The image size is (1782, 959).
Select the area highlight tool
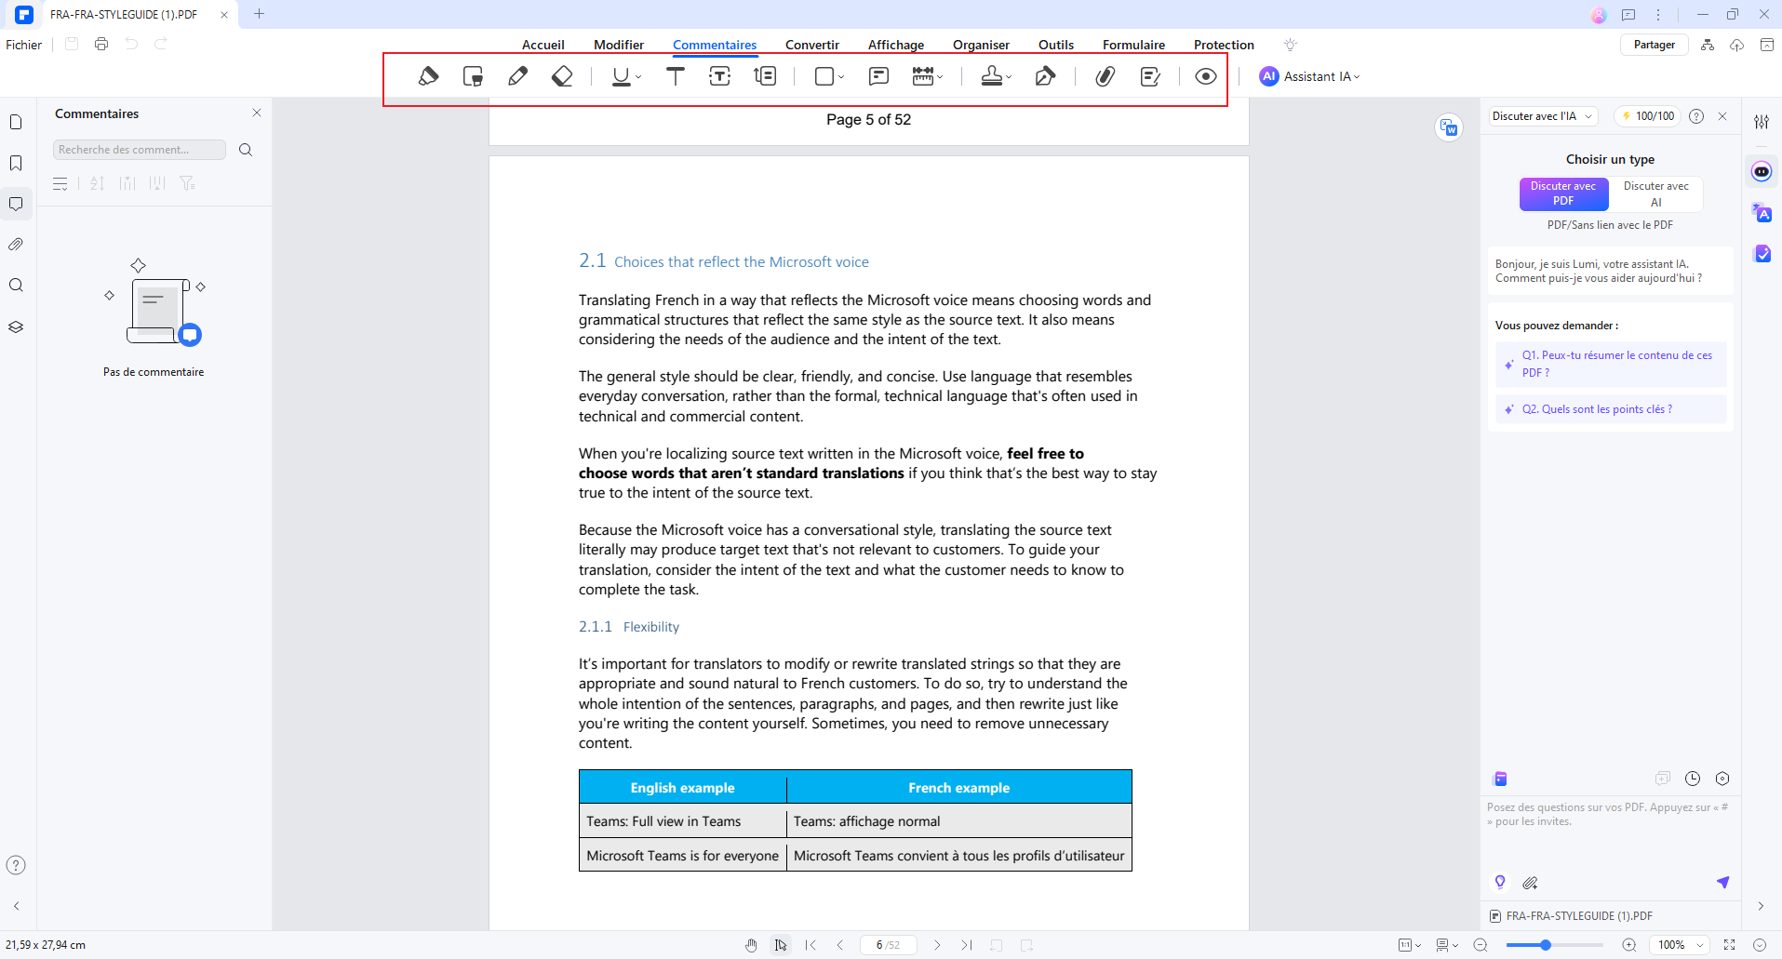(473, 76)
